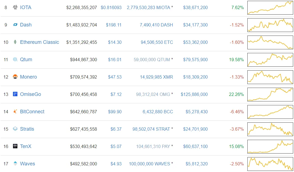Screen dimensions: 294x172
Task: Click the Ethereum Classic price $14.30
Action: [115, 42]
